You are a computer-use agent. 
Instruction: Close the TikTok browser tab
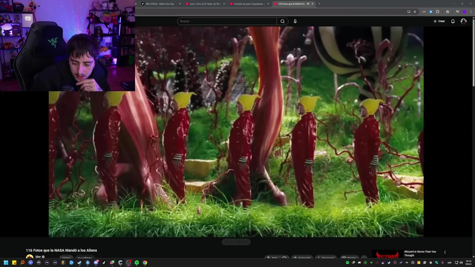click(180, 4)
